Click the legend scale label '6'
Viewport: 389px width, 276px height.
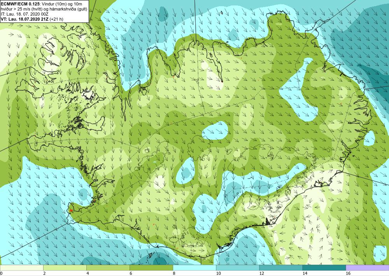pyautogui.click(x=131, y=274)
